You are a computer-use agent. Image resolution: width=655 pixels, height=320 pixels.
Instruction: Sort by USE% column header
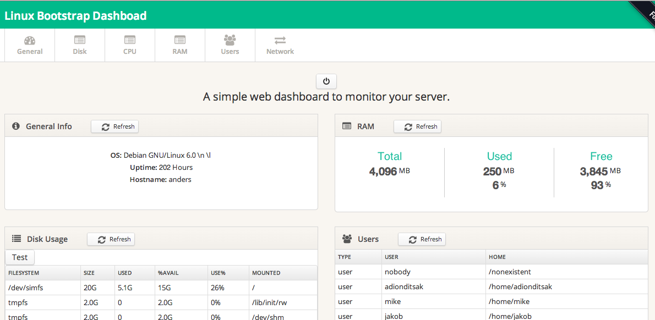(x=228, y=273)
